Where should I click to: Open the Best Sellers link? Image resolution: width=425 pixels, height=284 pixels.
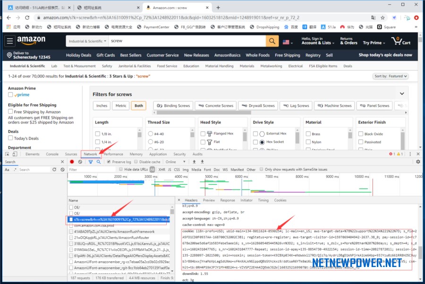131,55
